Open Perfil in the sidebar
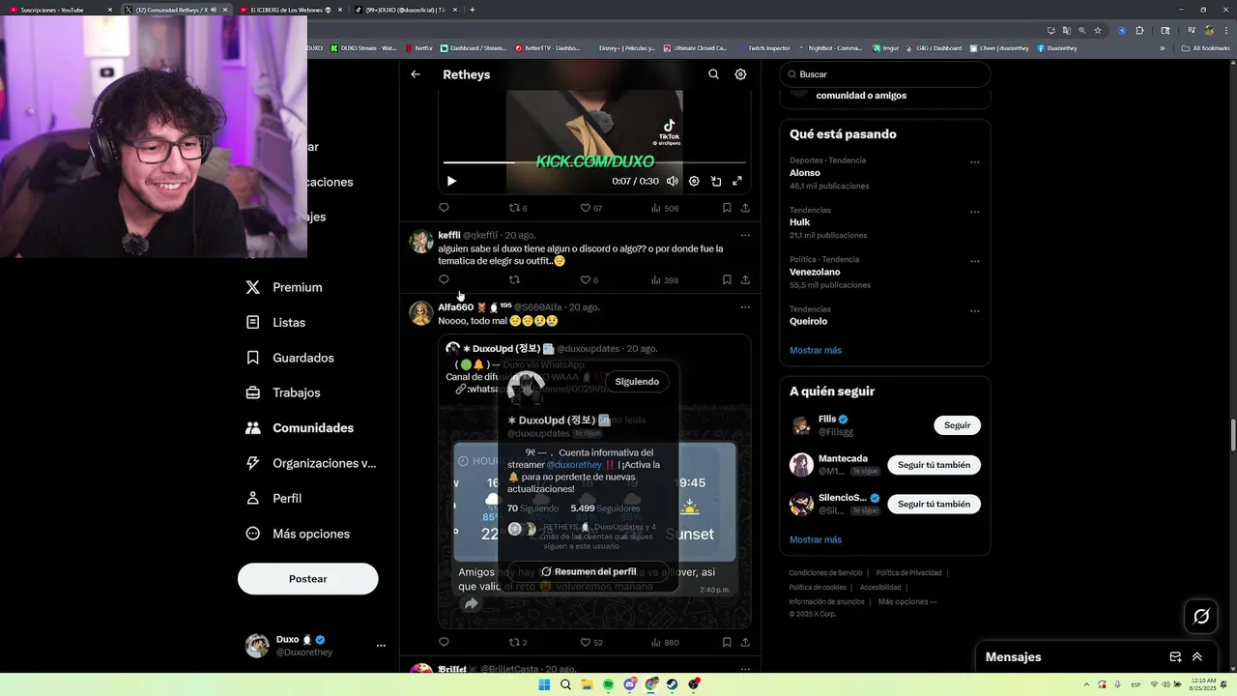 point(273,499)
